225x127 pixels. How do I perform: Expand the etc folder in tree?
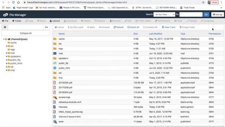(x=7, y=46)
